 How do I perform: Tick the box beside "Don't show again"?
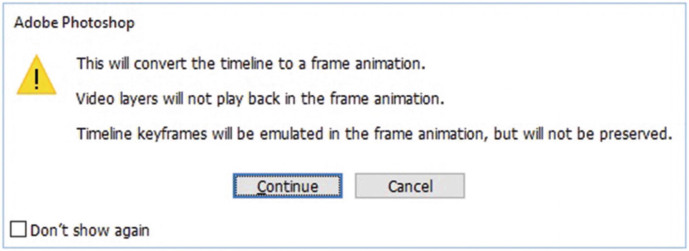coord(19,230)
